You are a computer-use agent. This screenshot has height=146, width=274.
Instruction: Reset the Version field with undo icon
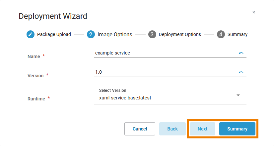241,72
